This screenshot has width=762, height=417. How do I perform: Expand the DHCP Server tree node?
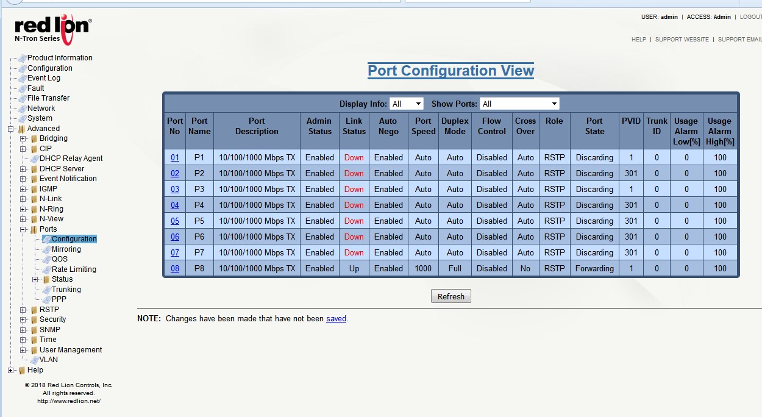click(x=23, y=169)
